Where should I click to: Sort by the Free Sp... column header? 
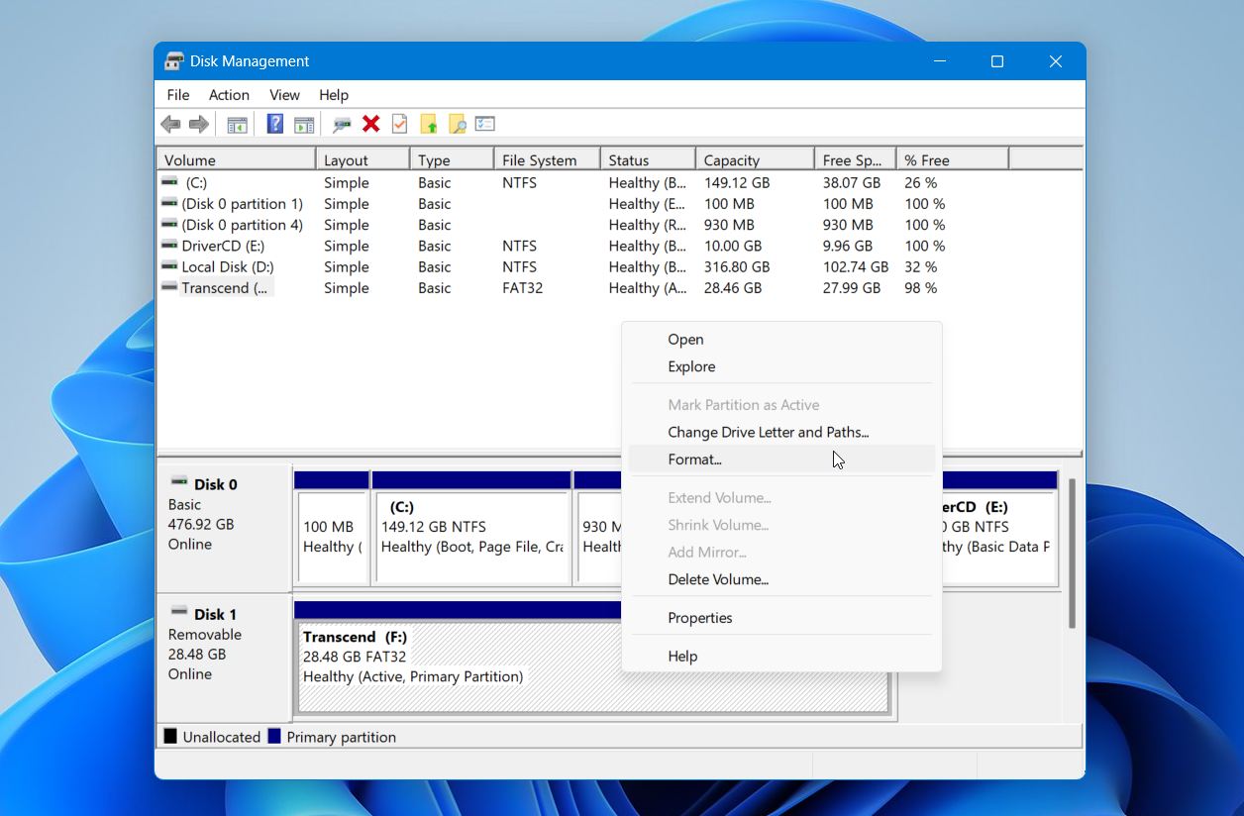[x=856, y=159]
